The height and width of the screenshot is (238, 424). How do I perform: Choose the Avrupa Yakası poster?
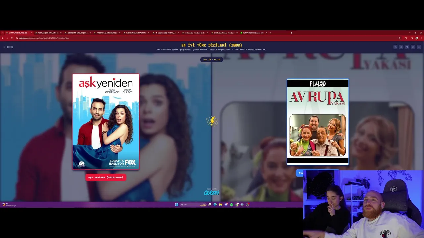coord(318,122)
